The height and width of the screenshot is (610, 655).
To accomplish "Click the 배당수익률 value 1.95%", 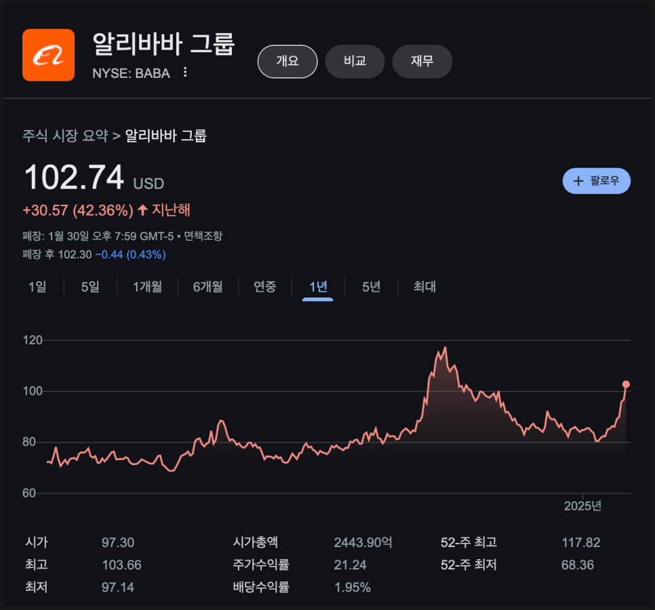I will pos(352,588).
